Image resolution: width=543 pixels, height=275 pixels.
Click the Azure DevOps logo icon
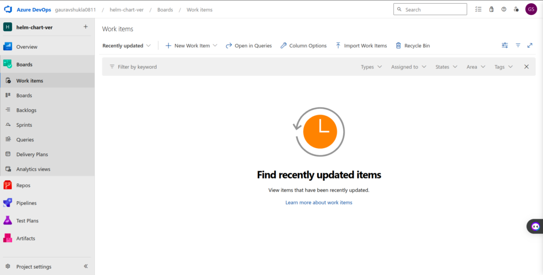point(8,10)
